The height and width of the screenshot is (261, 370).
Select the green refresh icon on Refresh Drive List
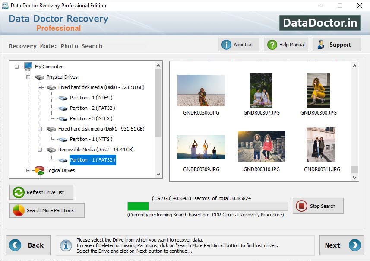(18, 192)
